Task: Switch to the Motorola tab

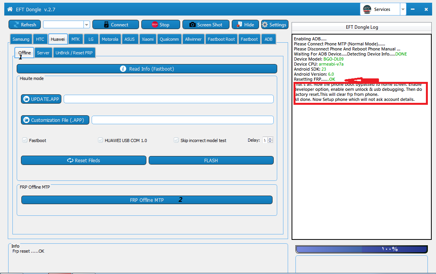Action: 110,39
